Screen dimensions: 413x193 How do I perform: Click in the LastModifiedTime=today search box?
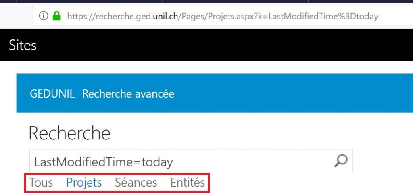pyautogui.click(x=181, y=162)
